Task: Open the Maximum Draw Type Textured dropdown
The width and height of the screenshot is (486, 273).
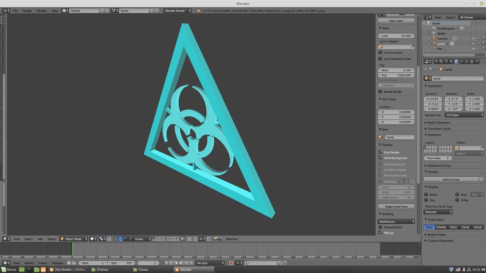Action: [x=438, y=212]
